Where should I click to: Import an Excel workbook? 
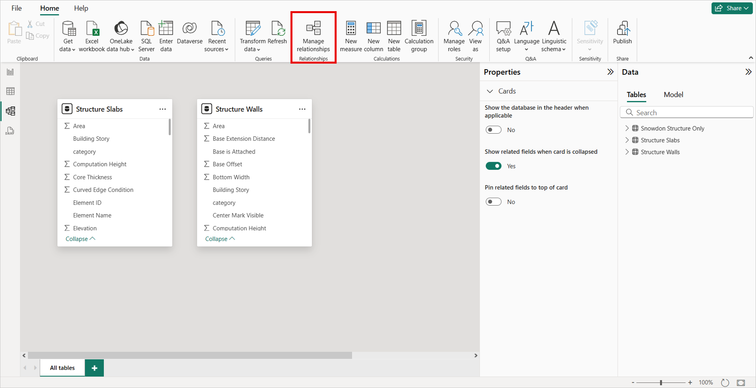pos(92,37)
